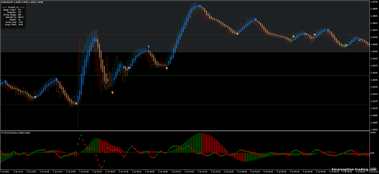
Task: Click the '2 Jul 2021' date label
Action: (5, 172)
